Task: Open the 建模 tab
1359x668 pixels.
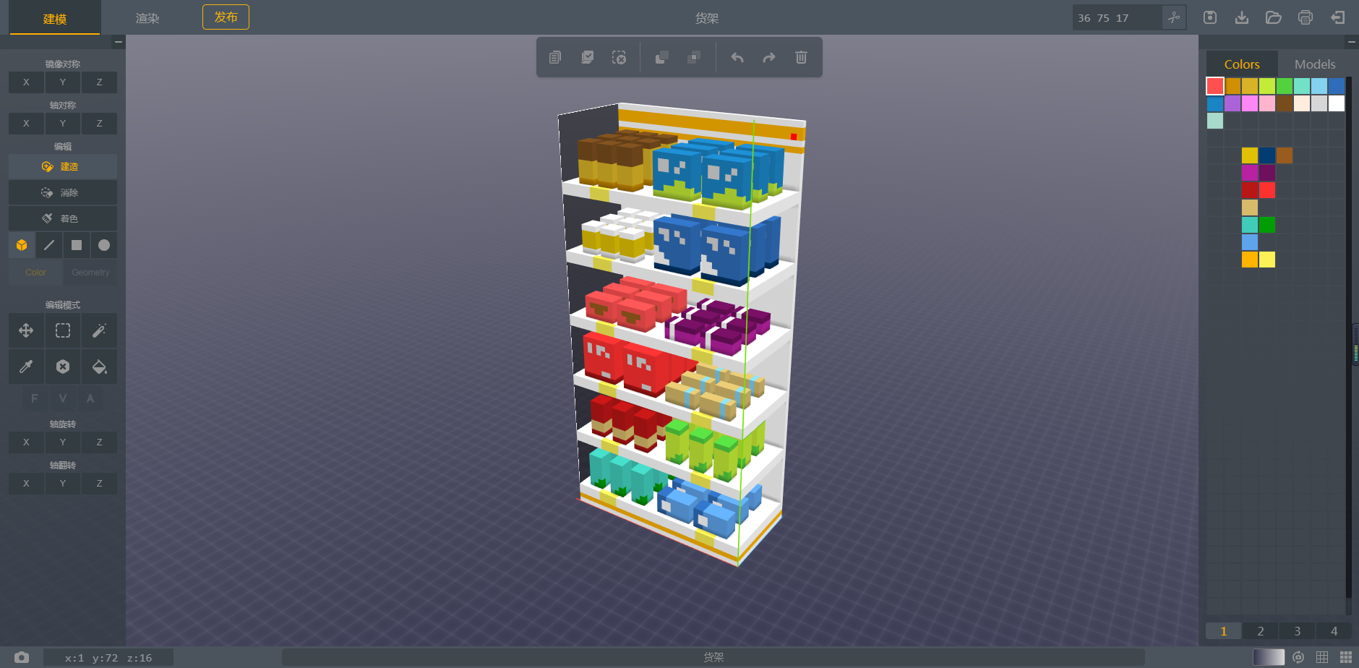Action: 55,18
